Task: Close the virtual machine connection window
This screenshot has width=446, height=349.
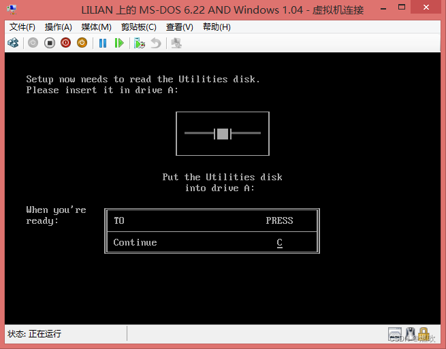Action: (426, 7)
